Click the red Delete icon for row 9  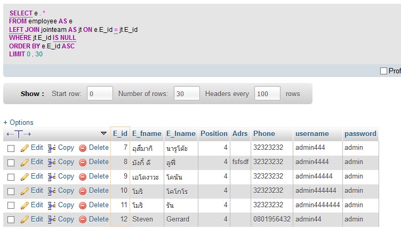(83, 177)
